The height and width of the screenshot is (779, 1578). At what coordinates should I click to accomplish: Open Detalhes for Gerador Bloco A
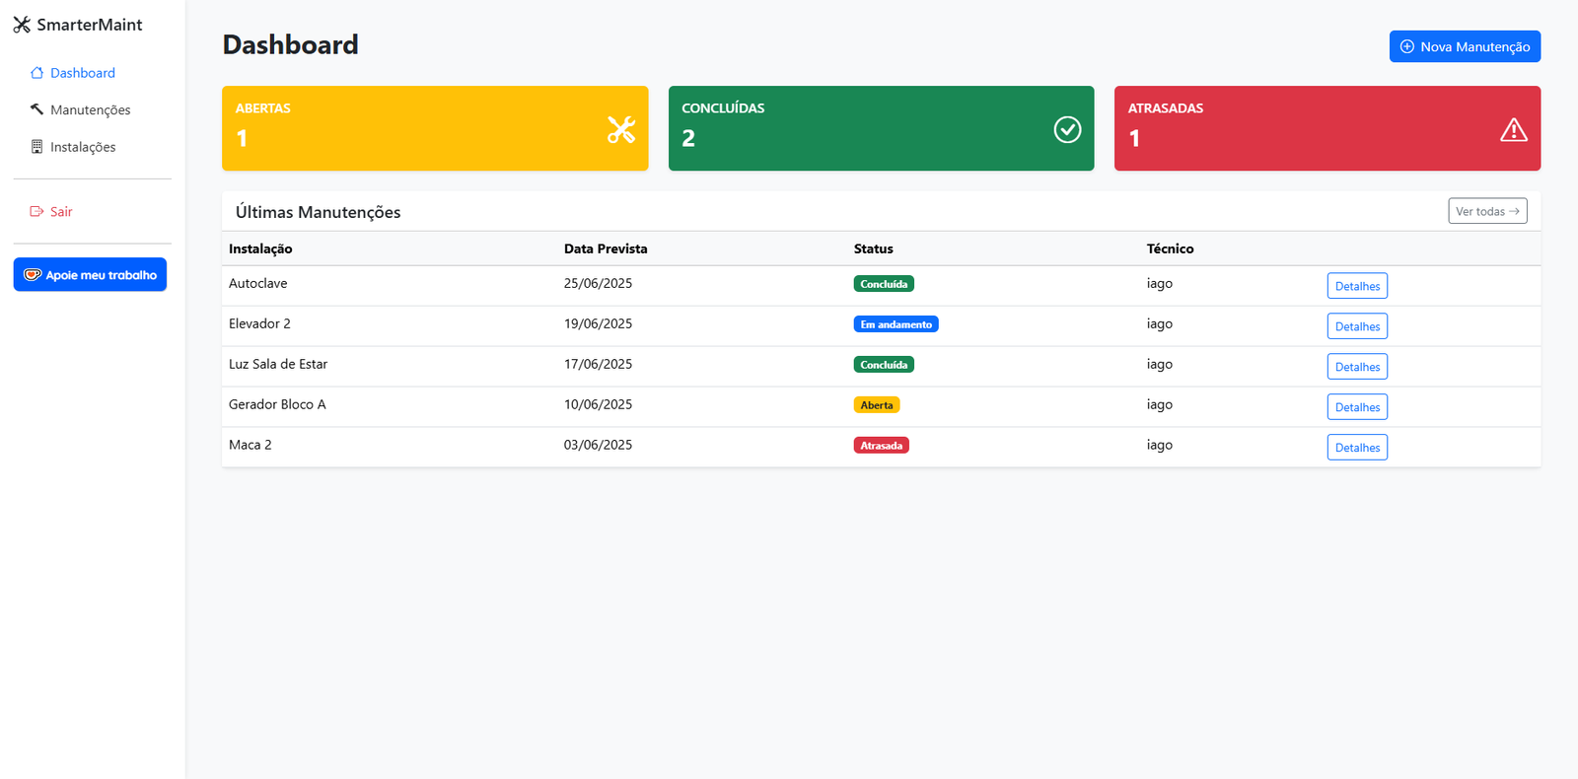point(1357,407)
